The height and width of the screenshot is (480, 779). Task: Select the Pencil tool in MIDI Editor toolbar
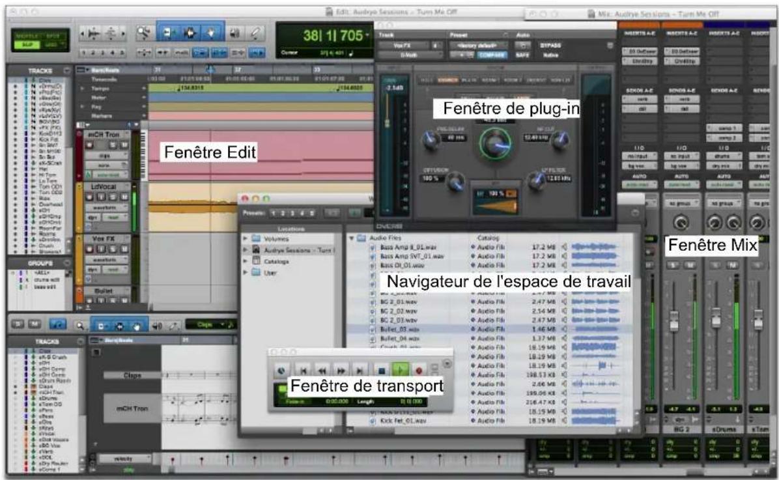coord(174,326)
